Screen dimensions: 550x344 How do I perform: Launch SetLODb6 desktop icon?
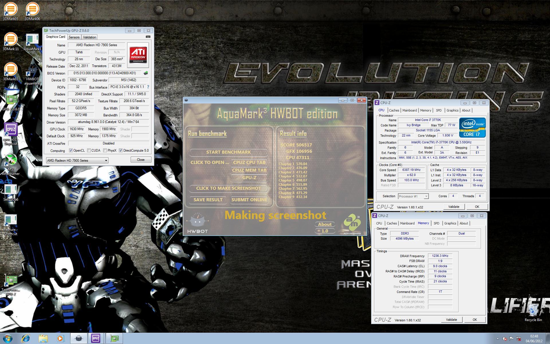[11, 192]
